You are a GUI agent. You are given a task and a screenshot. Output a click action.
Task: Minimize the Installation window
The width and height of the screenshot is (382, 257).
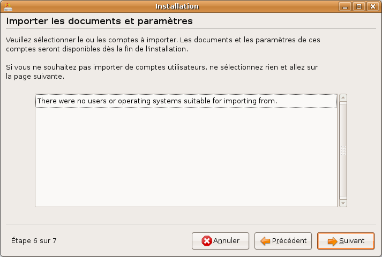[344, 6]
